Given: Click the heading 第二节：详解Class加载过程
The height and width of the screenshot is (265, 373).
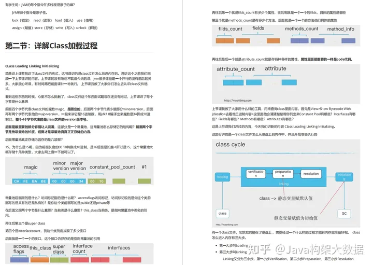Looking at the screenshot, I should [51, 46].
